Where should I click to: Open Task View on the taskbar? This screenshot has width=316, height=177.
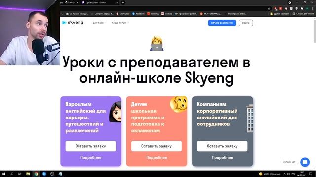(x=20, y=174)
